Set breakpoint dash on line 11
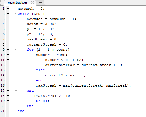 [8, 60]
